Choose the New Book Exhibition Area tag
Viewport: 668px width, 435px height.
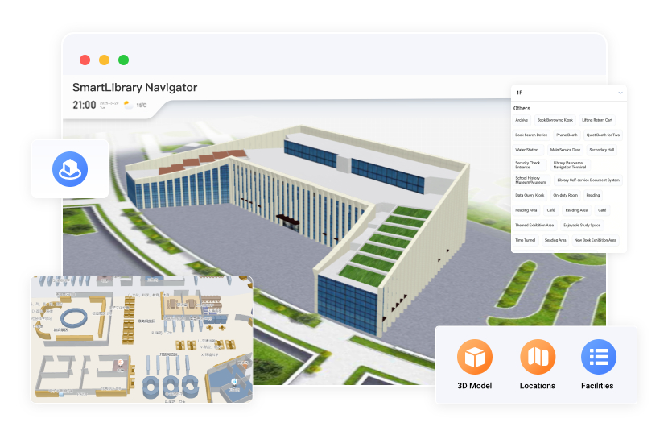click(595, 240)
